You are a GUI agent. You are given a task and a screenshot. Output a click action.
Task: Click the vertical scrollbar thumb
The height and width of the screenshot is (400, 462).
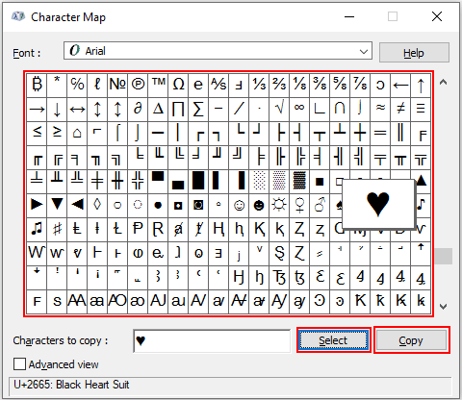pyautogui.click(x=444, y=256)
